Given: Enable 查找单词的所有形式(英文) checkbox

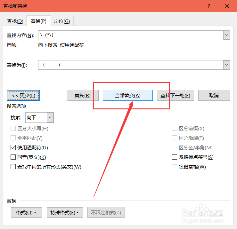Looking at the screenshot, I should pos(13,167).
